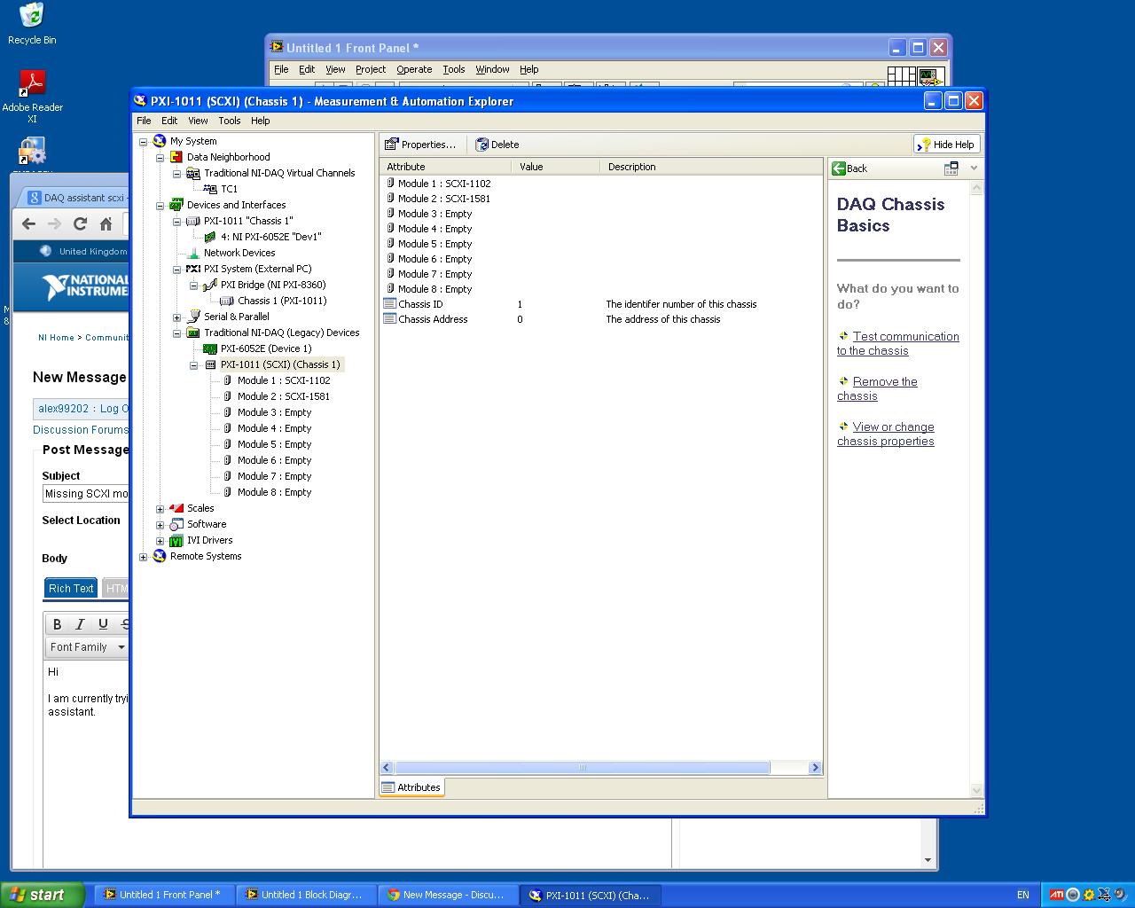Expand the Software node
Screen dimensions: 1135x908
160,524
